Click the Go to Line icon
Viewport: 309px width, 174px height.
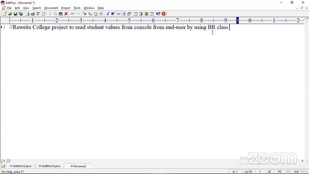101,14
